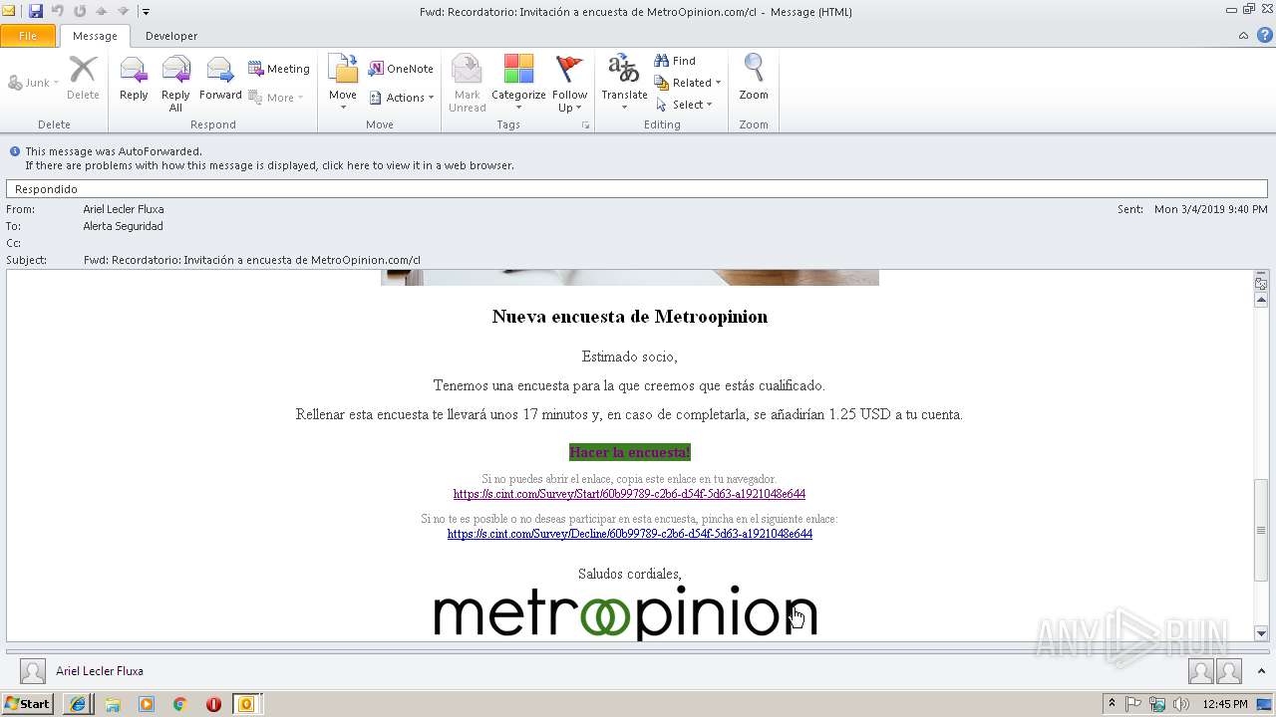Click the Zoom magnifier
1276x717 pixels.
click(x=754, y=79)
